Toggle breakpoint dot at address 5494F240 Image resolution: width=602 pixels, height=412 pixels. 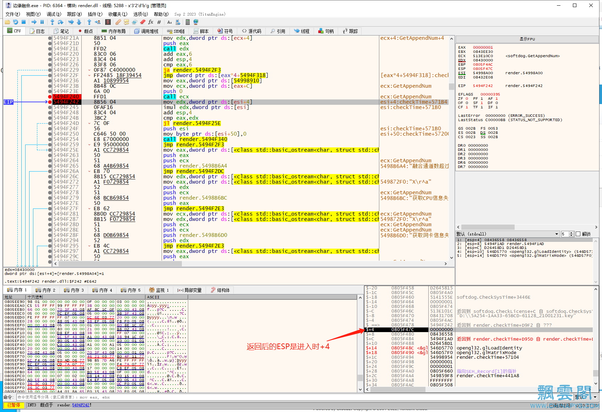pyautogui.click(x=50, y=97)
